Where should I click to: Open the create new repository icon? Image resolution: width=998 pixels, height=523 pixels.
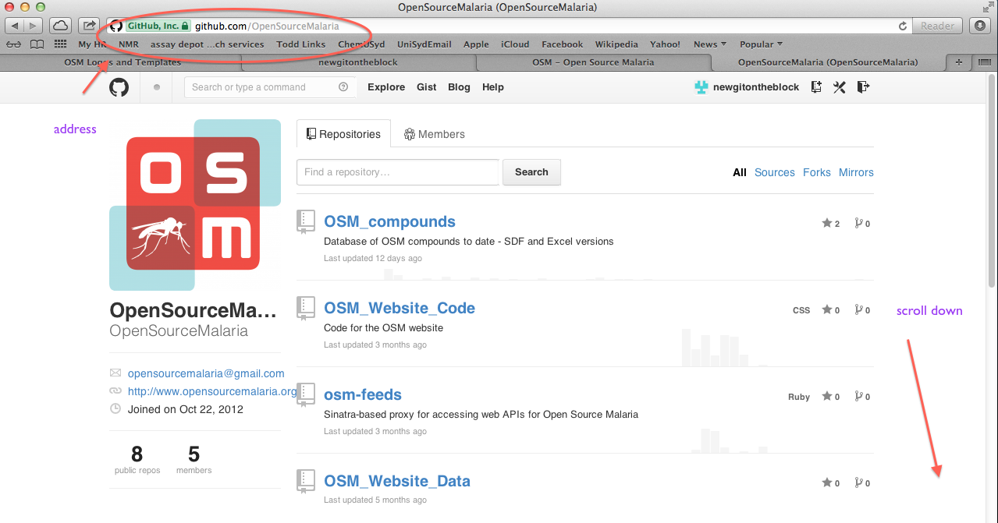(816, 87)
